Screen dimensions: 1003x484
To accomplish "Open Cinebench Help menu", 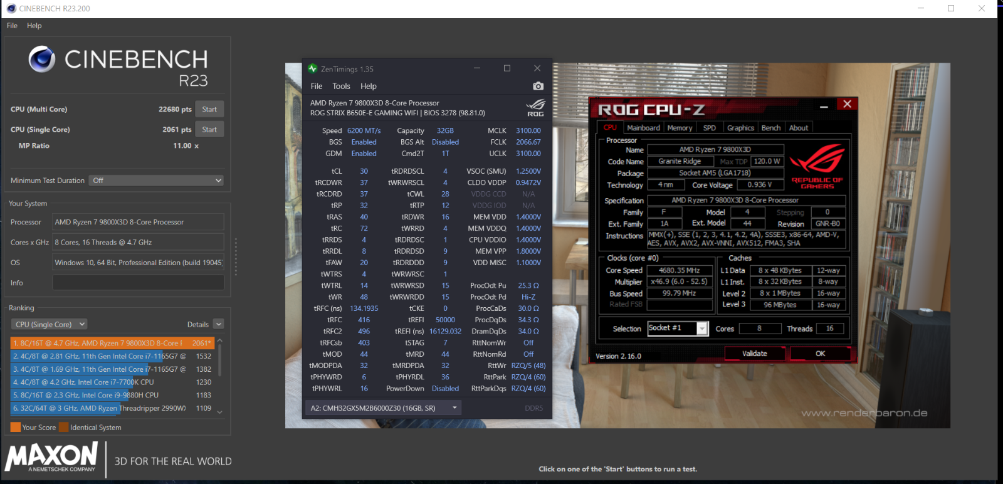I will (x=34, y=26).
